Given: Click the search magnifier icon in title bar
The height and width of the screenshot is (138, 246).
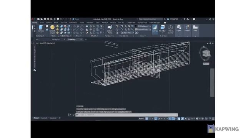Looking at the screenshot, I should 165,19.
